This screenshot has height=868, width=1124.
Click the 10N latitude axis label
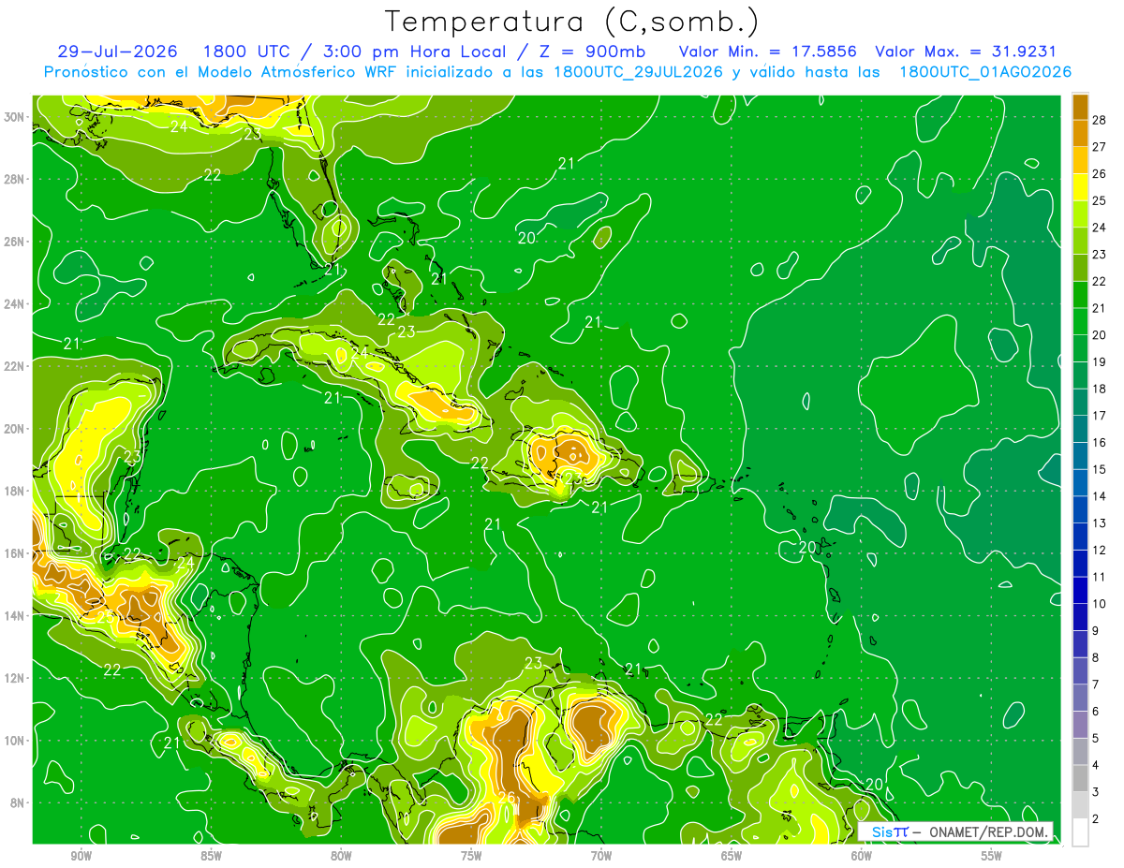[14, 741]
